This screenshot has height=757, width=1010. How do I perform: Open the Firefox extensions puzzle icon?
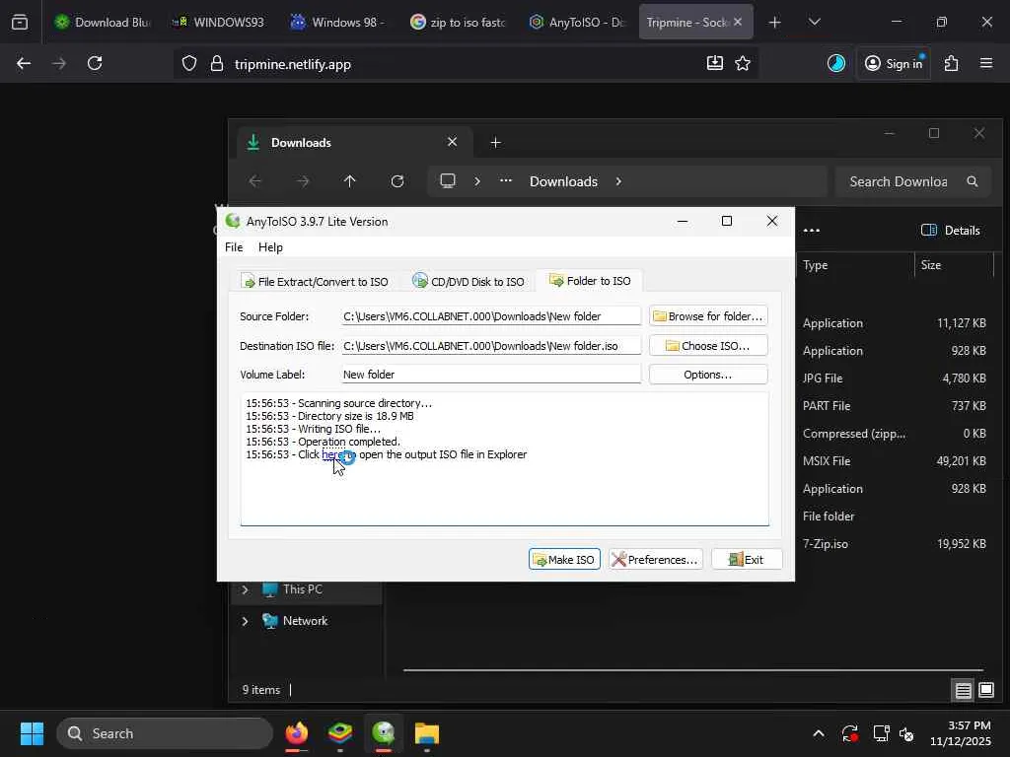click(x=952, y=63)
